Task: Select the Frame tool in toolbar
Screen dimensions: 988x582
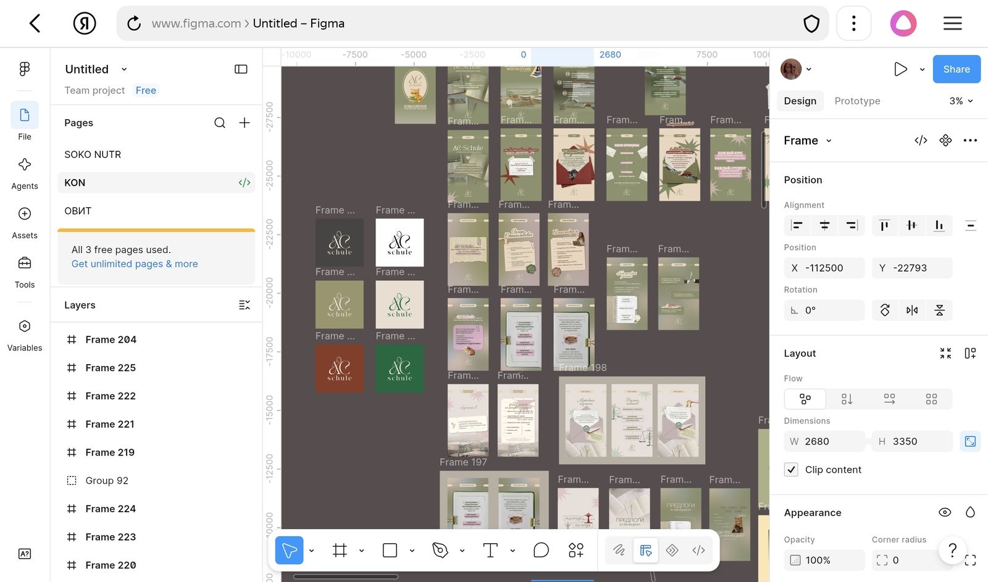Action: coord(340,550)
